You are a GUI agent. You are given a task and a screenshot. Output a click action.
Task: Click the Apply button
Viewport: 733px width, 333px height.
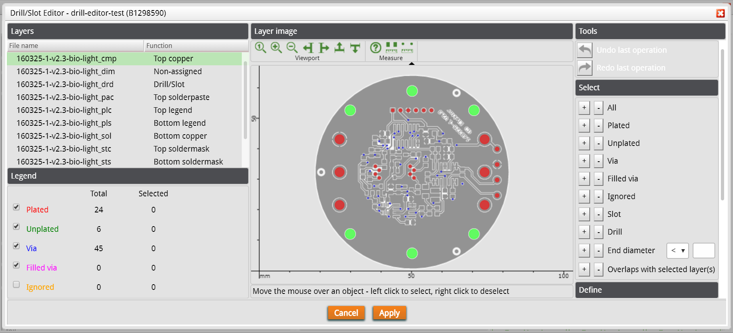tap(390, 313)
